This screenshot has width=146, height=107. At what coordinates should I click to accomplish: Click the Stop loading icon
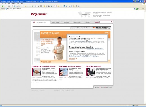(12, 6)
